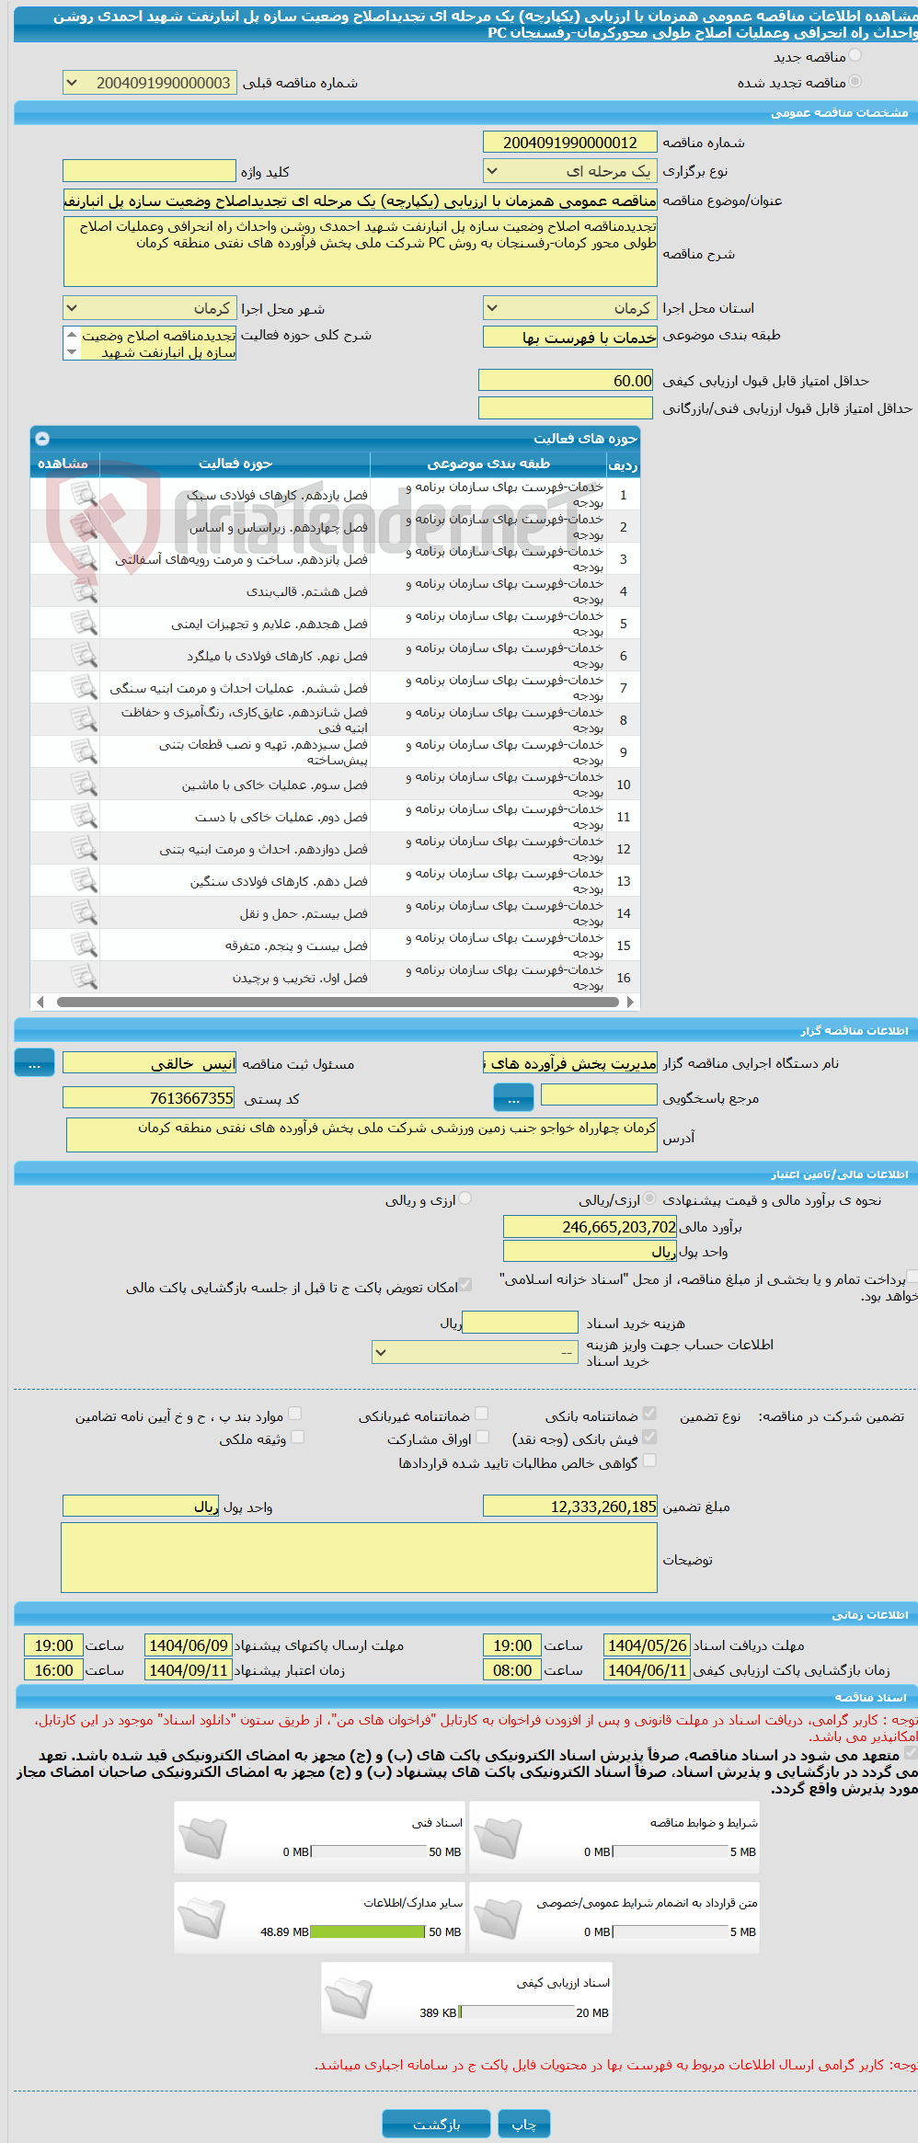Step up the شرح کلی حوزه فعالیت box arrow
This screenshot has height=2143, width=918.
72,335
